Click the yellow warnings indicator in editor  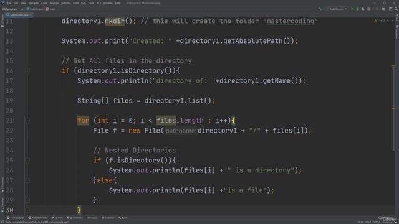pyautogui.click(x=377, y=21)
